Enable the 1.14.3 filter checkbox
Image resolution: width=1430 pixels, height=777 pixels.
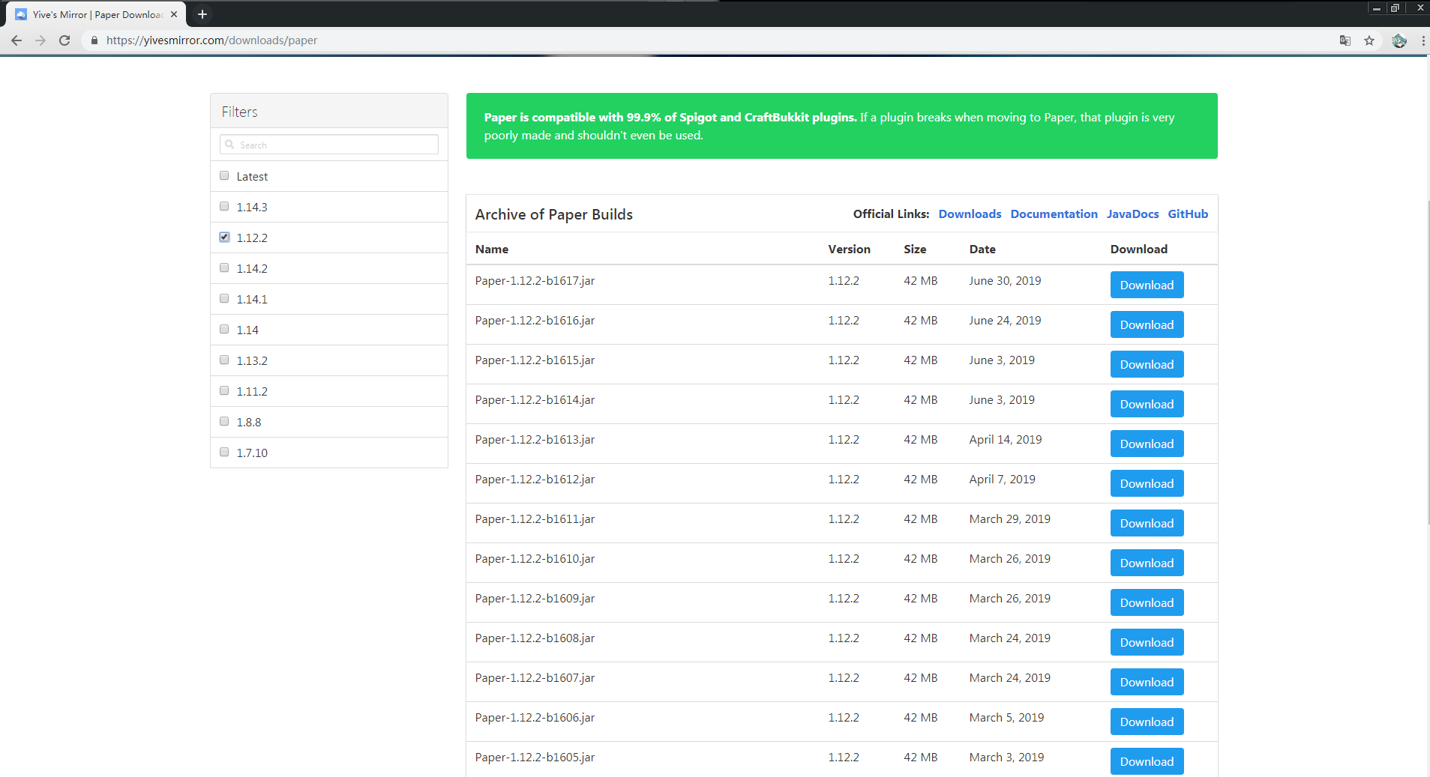(x=224, y=206)
